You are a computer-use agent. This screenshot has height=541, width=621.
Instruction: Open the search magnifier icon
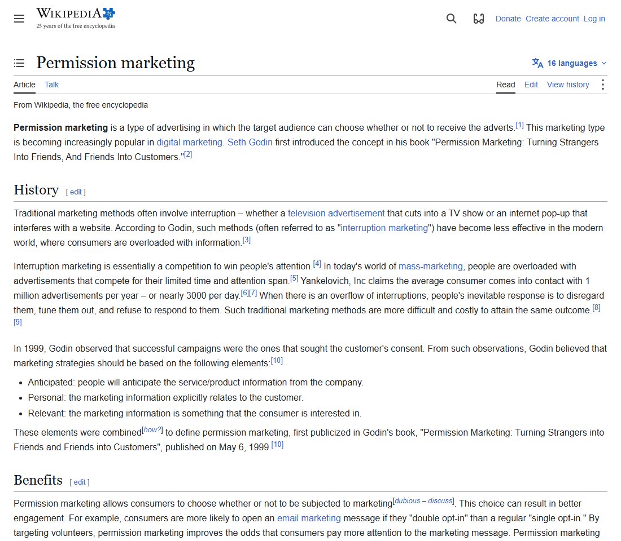click(451, 19)
